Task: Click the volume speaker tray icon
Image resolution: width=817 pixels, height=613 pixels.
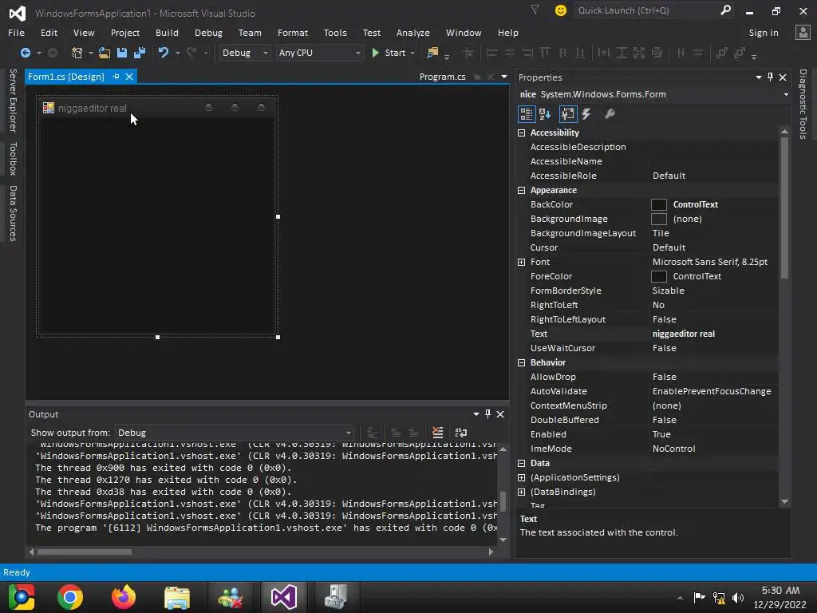Action: click(x=738, y=597)
